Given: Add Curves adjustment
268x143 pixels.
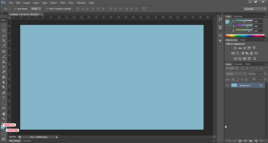Looking at the screenshot, I should pyautogui.click(x=245, y=48).
